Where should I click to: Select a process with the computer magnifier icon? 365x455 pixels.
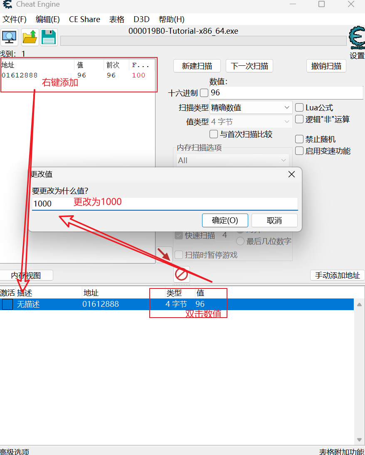tap(9, 37)
